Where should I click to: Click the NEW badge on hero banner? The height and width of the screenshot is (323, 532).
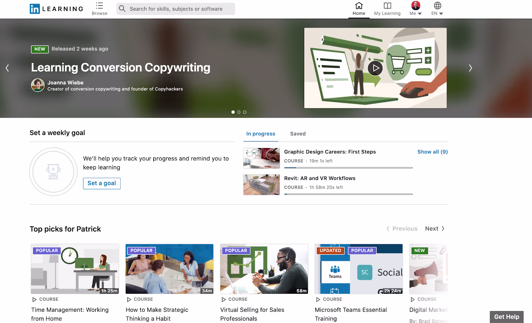(x=40, y=49)
